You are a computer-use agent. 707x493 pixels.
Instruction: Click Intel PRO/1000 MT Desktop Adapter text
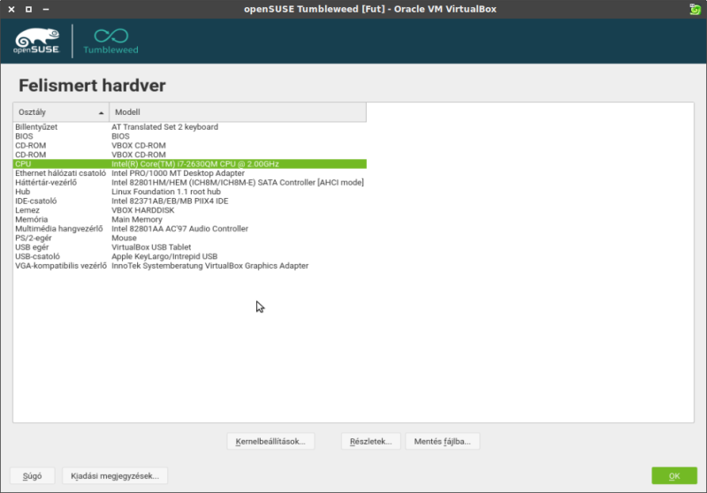click(x=179, y=173)
